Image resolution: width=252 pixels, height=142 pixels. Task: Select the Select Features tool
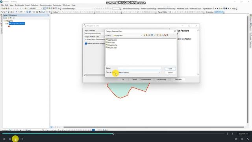click(21, 12)
